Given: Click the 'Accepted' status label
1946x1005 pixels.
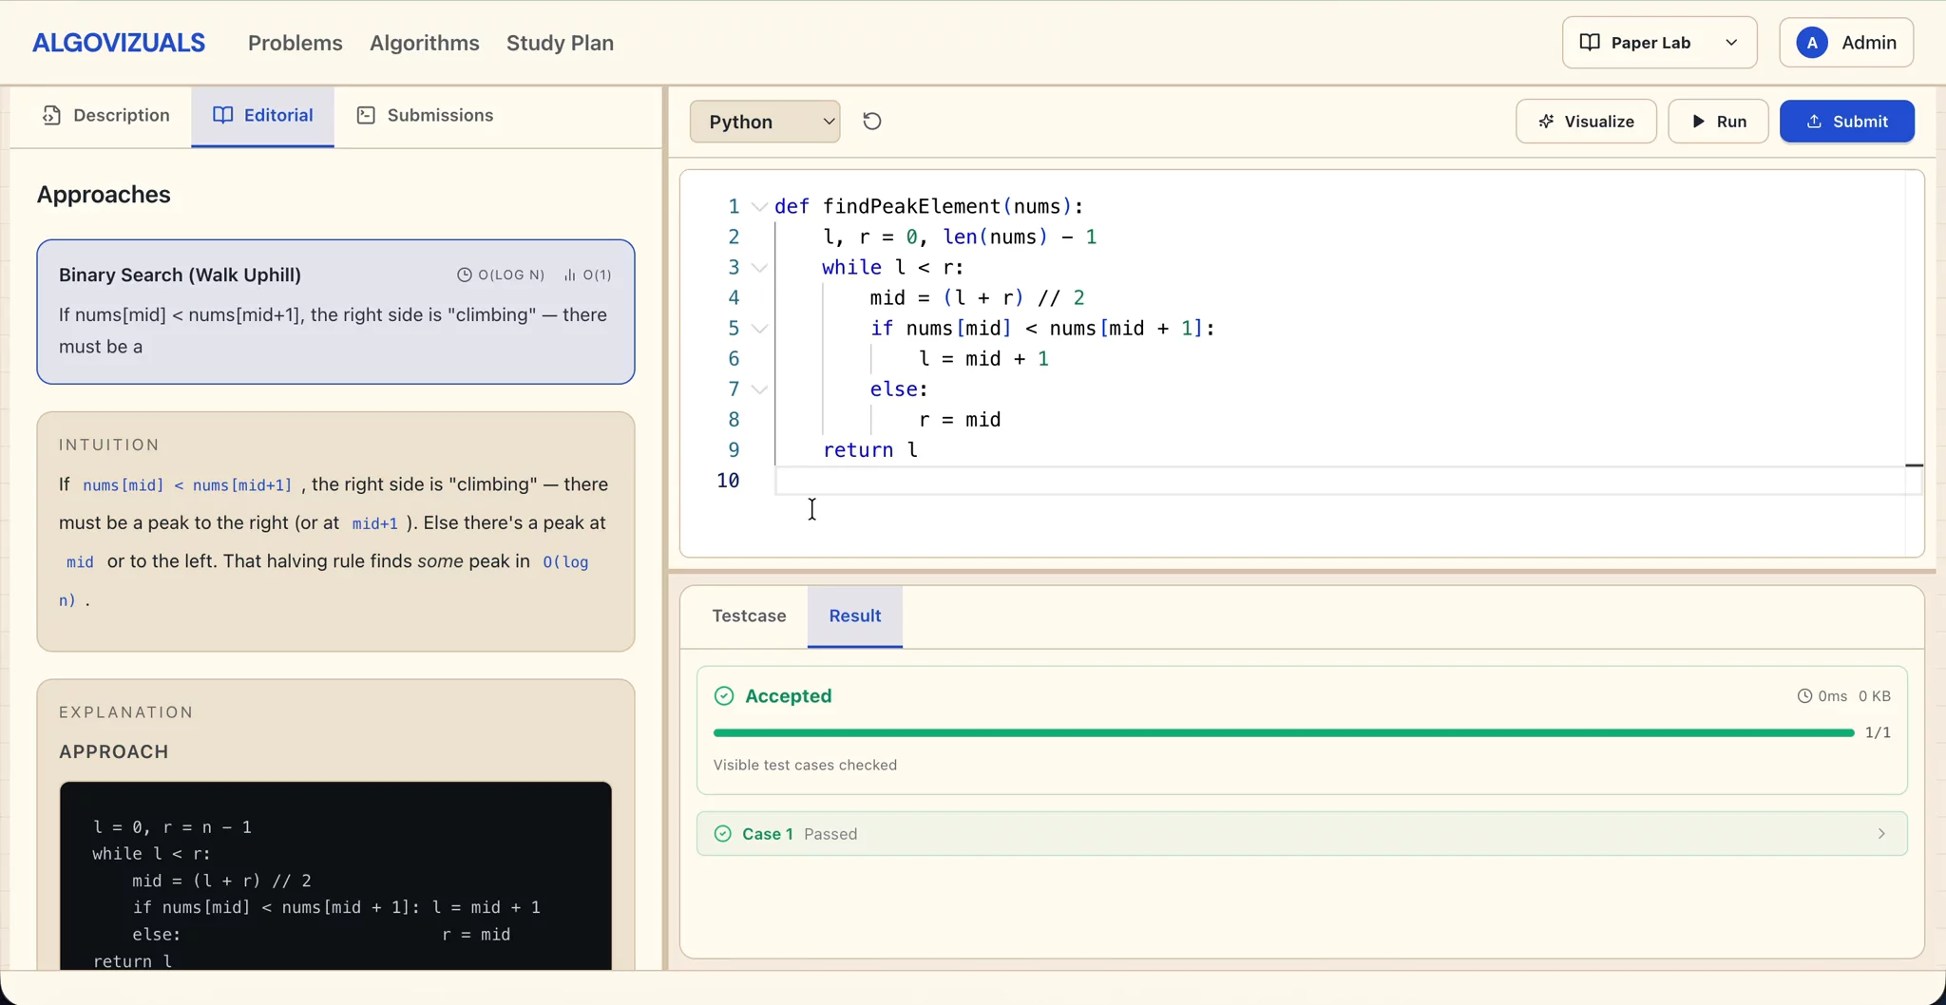Looking at the screenshot, I should (x=789, y=696).
